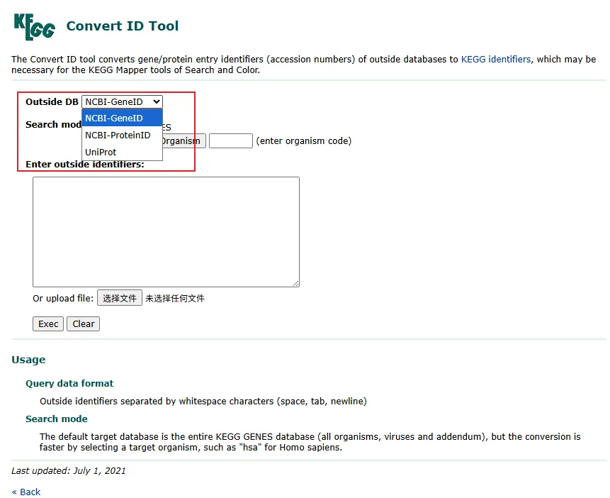Click the Search mode heading under Usage
610x498 pixels.
57,419
